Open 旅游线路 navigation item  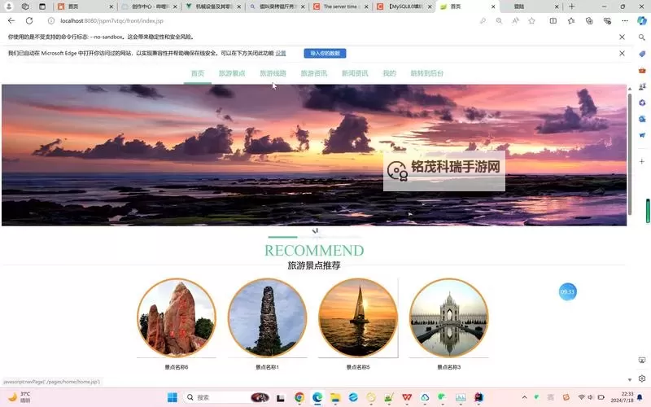point(273,73)
